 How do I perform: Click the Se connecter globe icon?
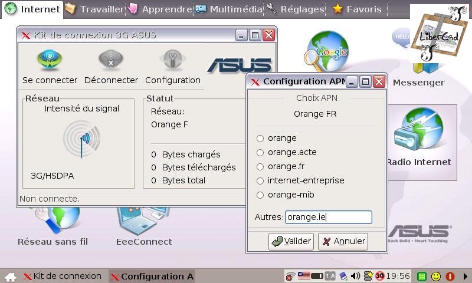[50, 60]
